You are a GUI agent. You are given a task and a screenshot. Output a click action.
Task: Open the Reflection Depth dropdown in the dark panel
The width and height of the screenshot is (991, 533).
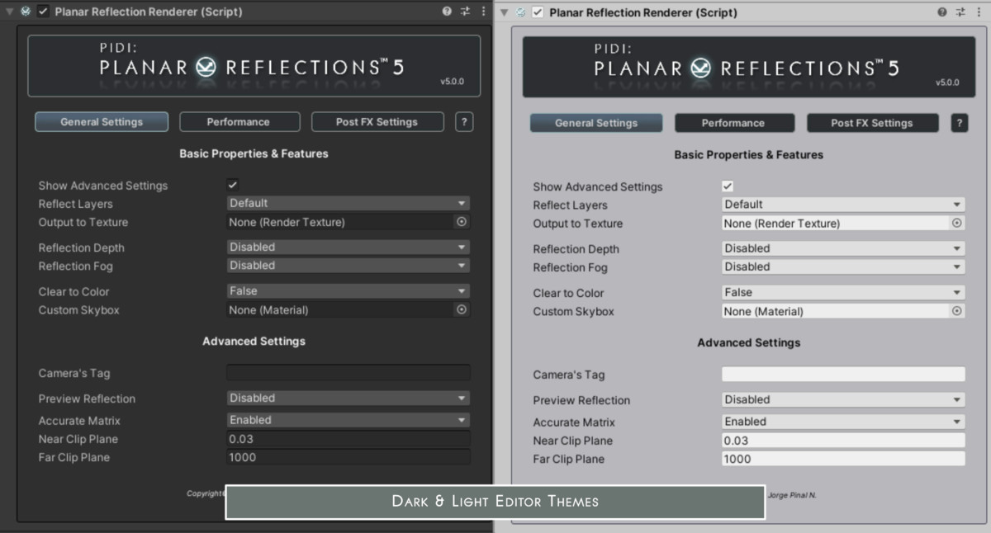pos(349,247)
